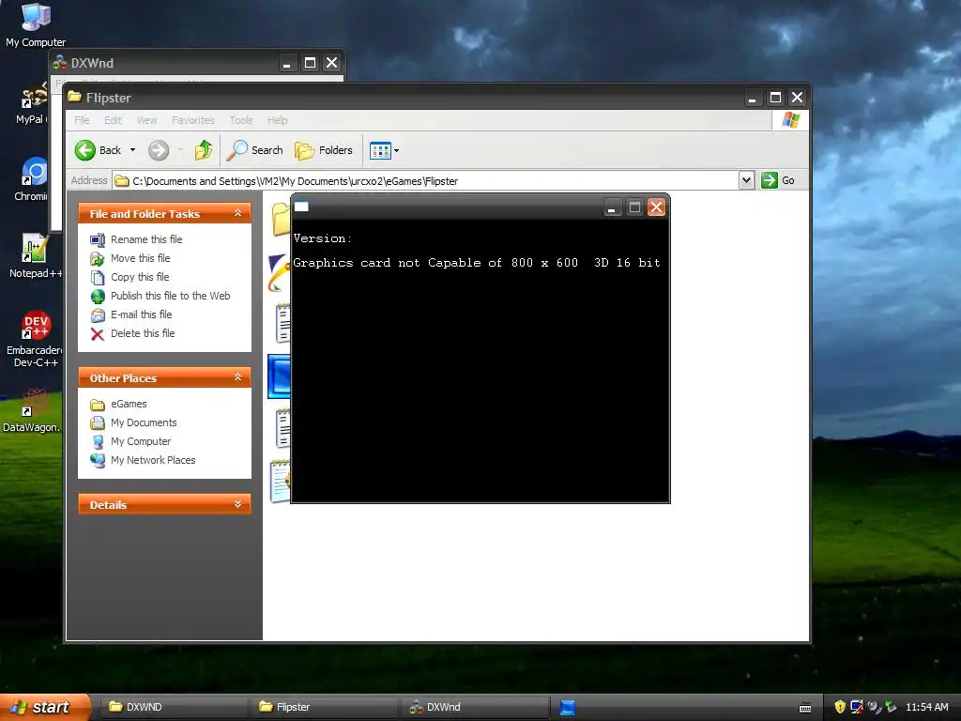Open Embarcadero Dev-C++ desktop shortcut
Image resolution: width=961 pixels, height=721 pixels.
coord(35,339)
